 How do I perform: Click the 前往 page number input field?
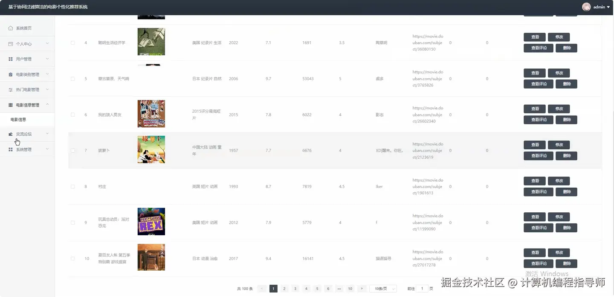tap(422, 288)
